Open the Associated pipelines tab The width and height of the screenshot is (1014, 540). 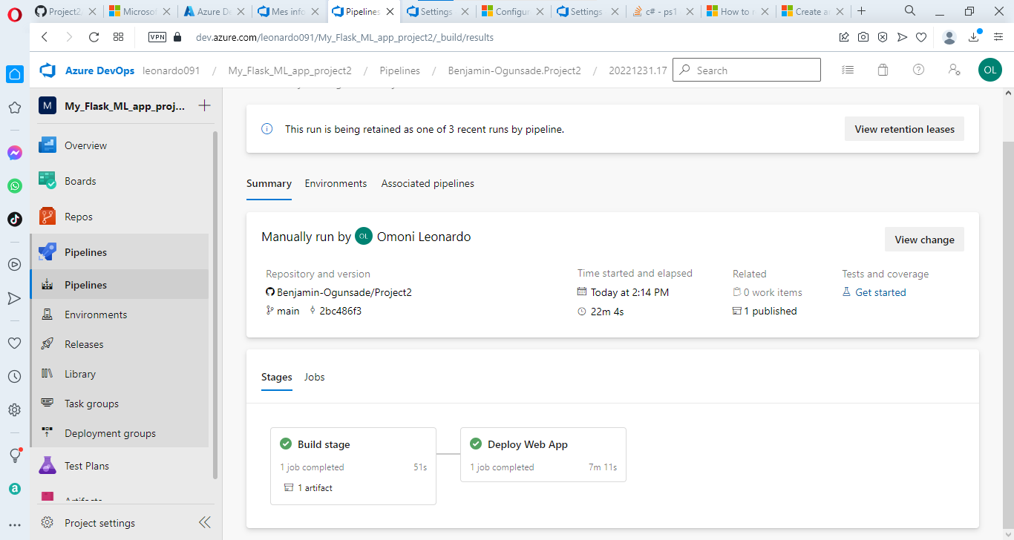pyautogui.click(x=427, y=183)
